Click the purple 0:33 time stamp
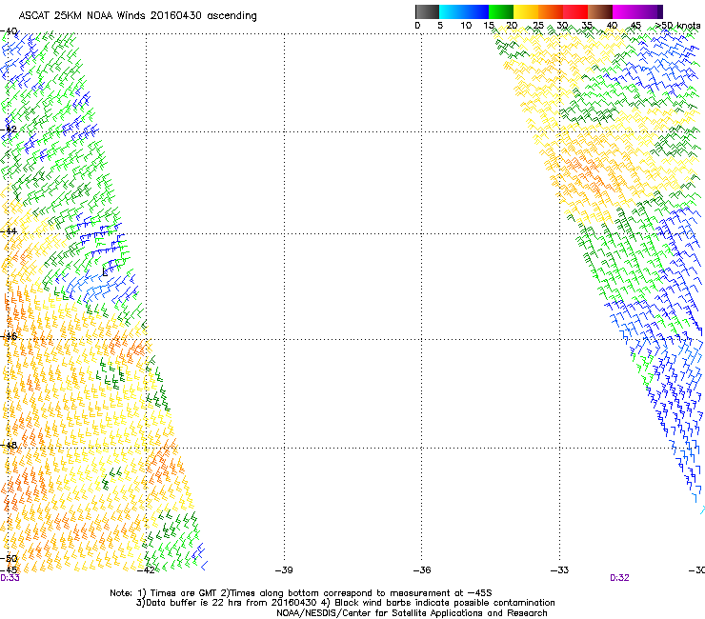705x619 pixels. 10,578
